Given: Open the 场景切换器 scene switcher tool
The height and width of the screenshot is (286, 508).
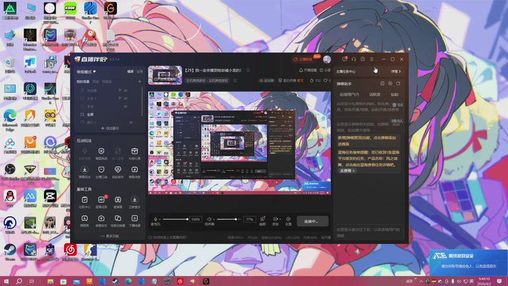Looking at the screenshot, I should [117, 218].
